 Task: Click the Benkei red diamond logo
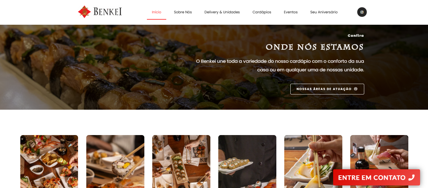(x=84, y=12)
